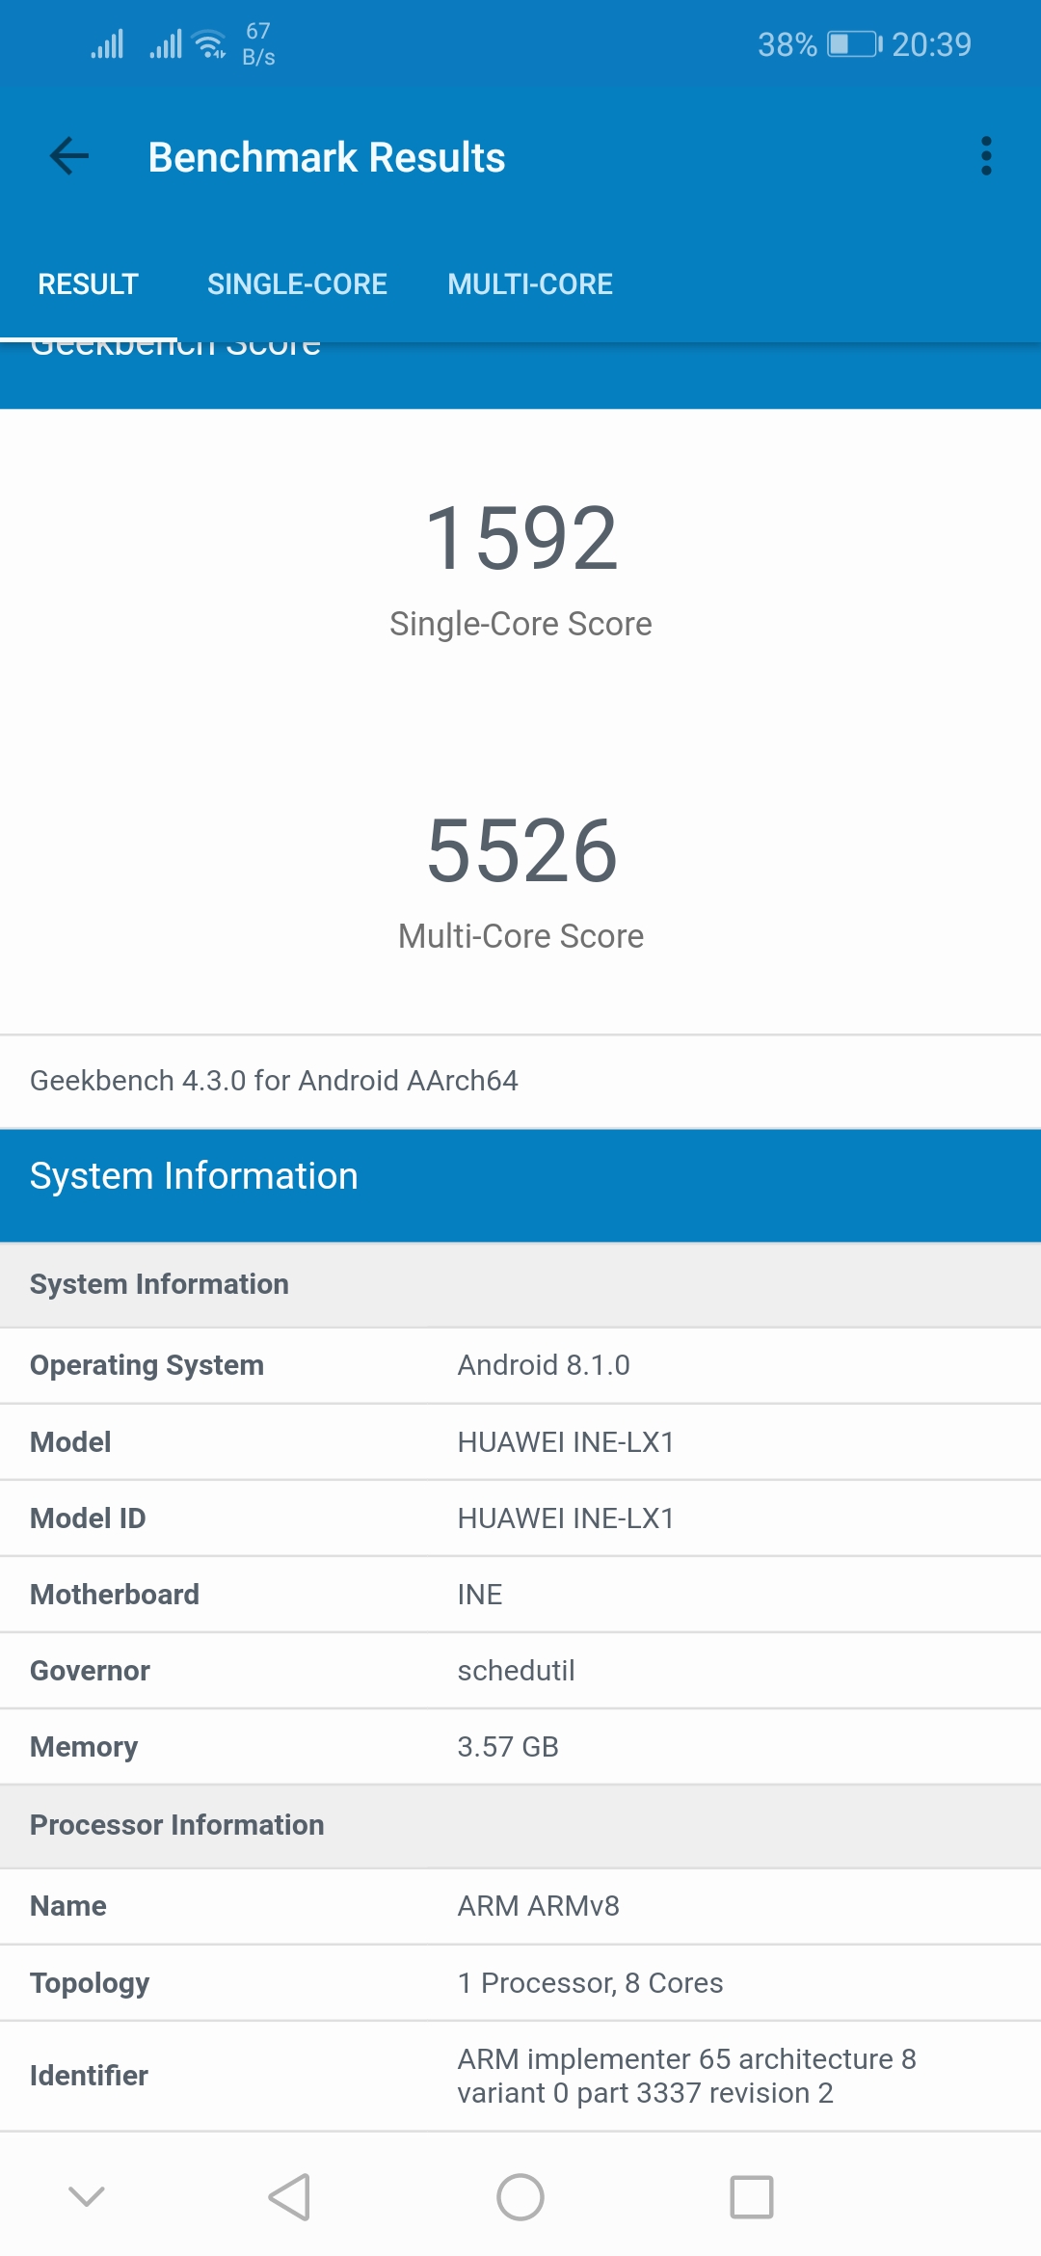Tap the Benchmark Results title
Screen dimensions: 1041x2256
tap(327, 157)
